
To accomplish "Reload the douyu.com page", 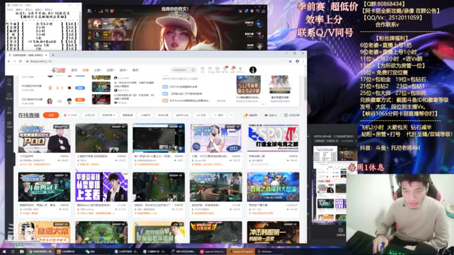I will coord(20,61).
